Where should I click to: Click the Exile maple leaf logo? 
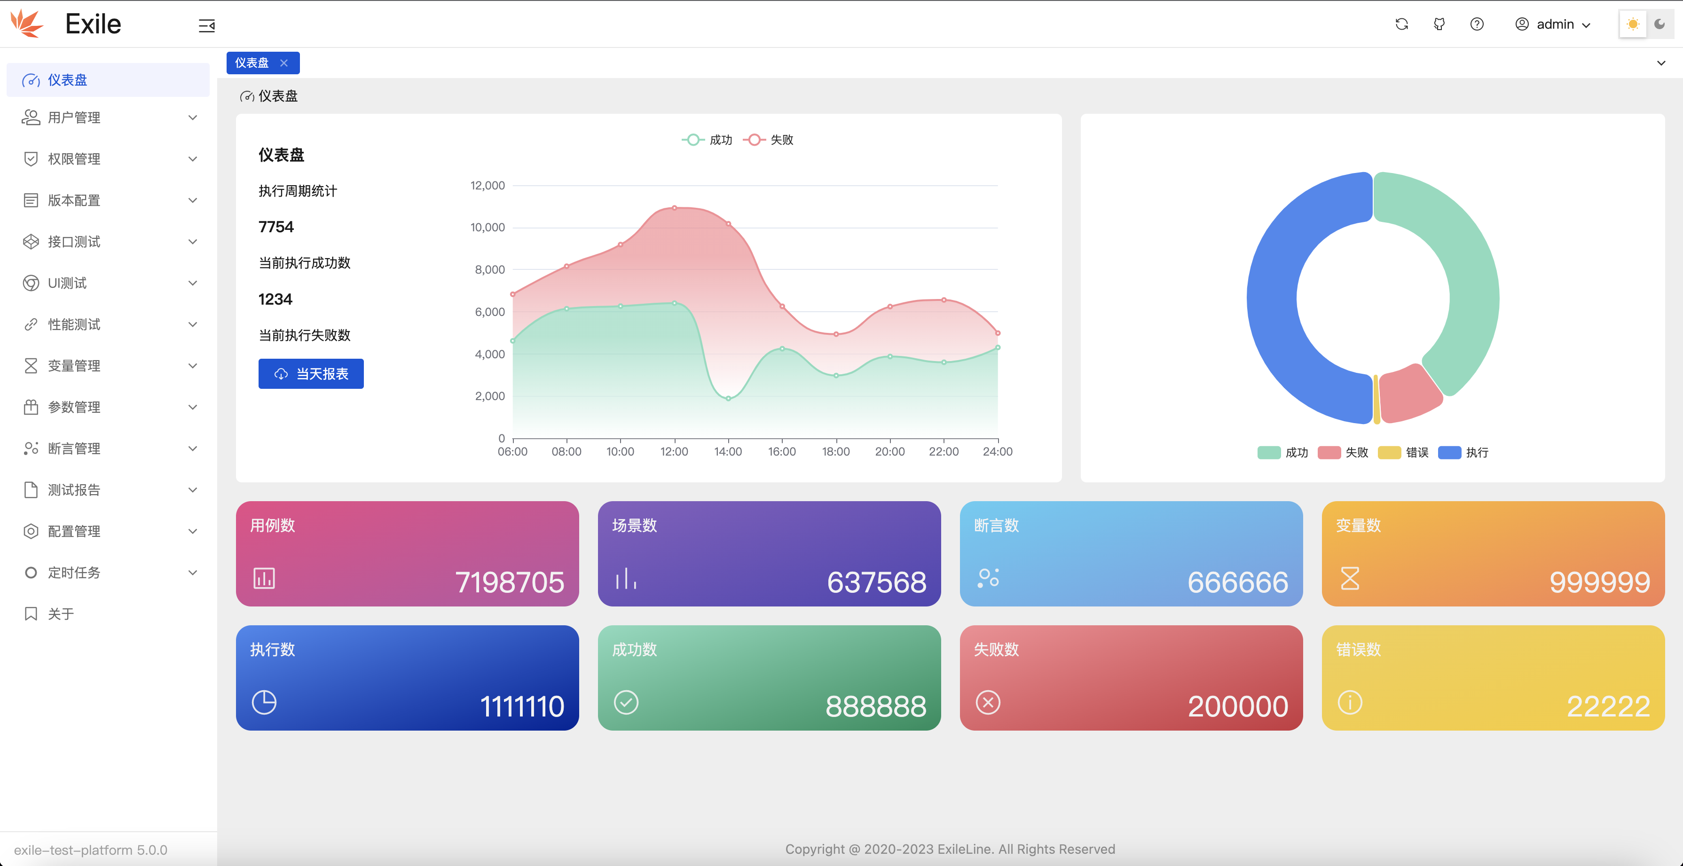tap(27, 24)
